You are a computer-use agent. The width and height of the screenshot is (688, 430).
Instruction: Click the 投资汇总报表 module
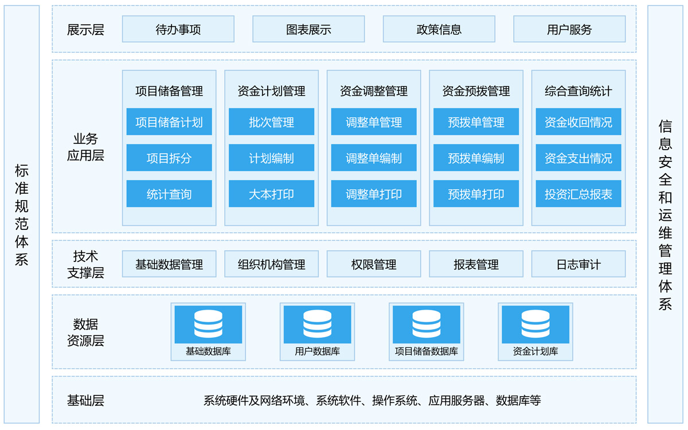pyautogui.click(x=578, y=194)
